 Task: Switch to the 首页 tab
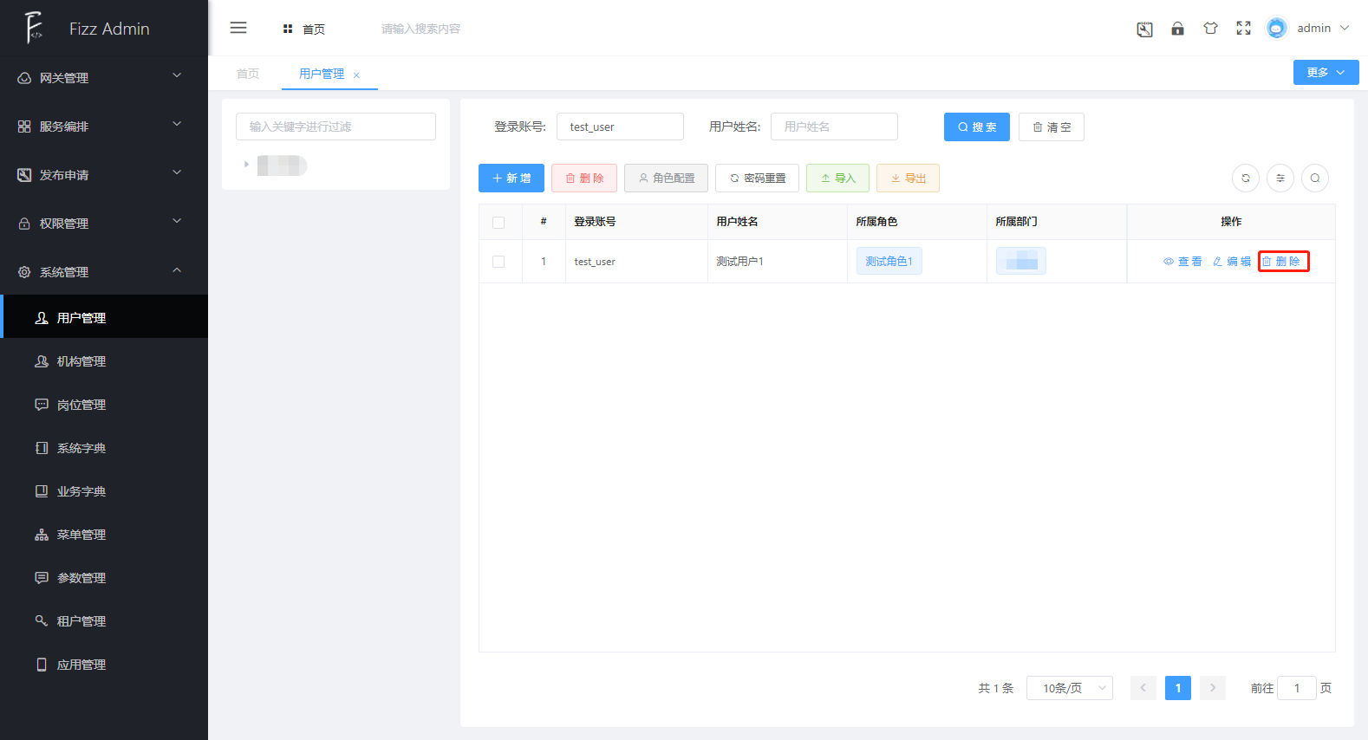248,74
